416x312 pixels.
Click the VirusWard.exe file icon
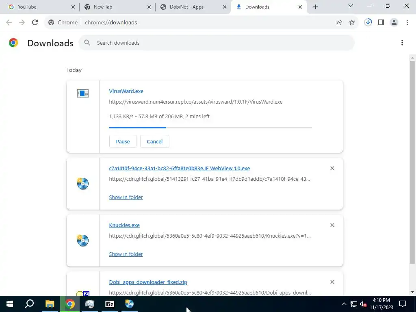click(x=83, y=93)
